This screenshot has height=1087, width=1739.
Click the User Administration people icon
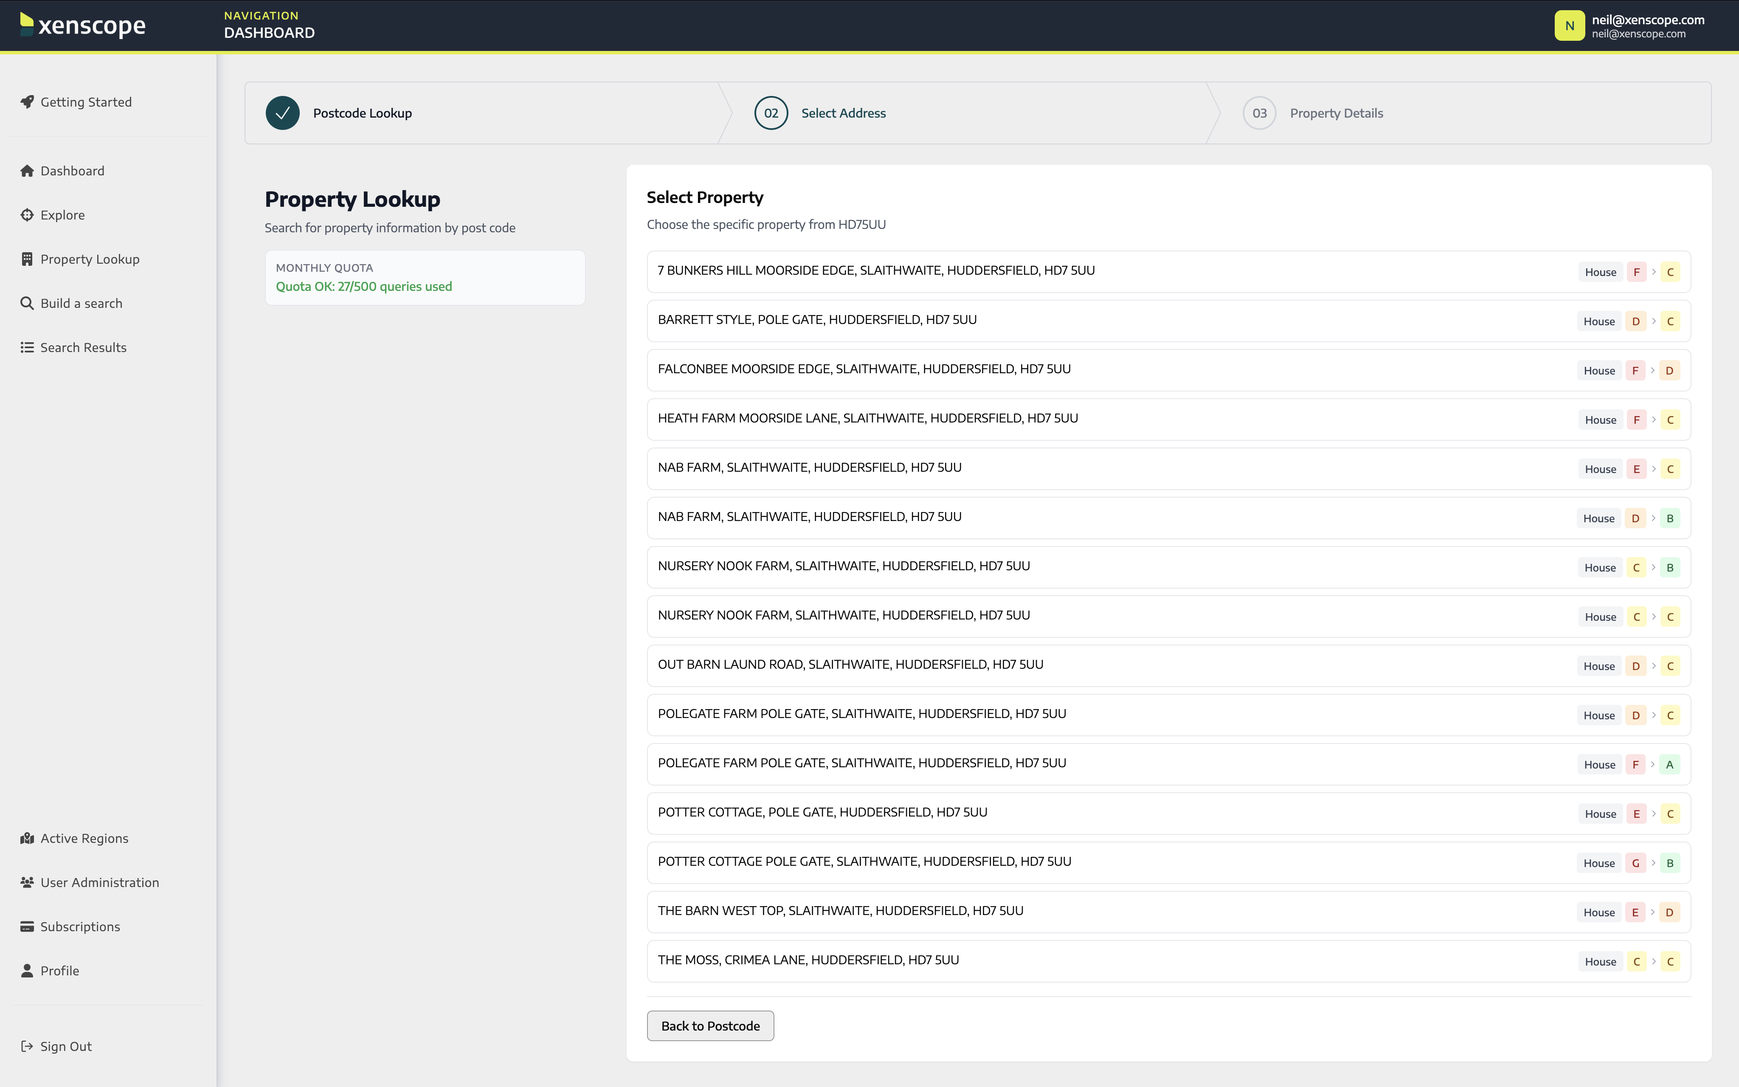(x=27, y=882)
